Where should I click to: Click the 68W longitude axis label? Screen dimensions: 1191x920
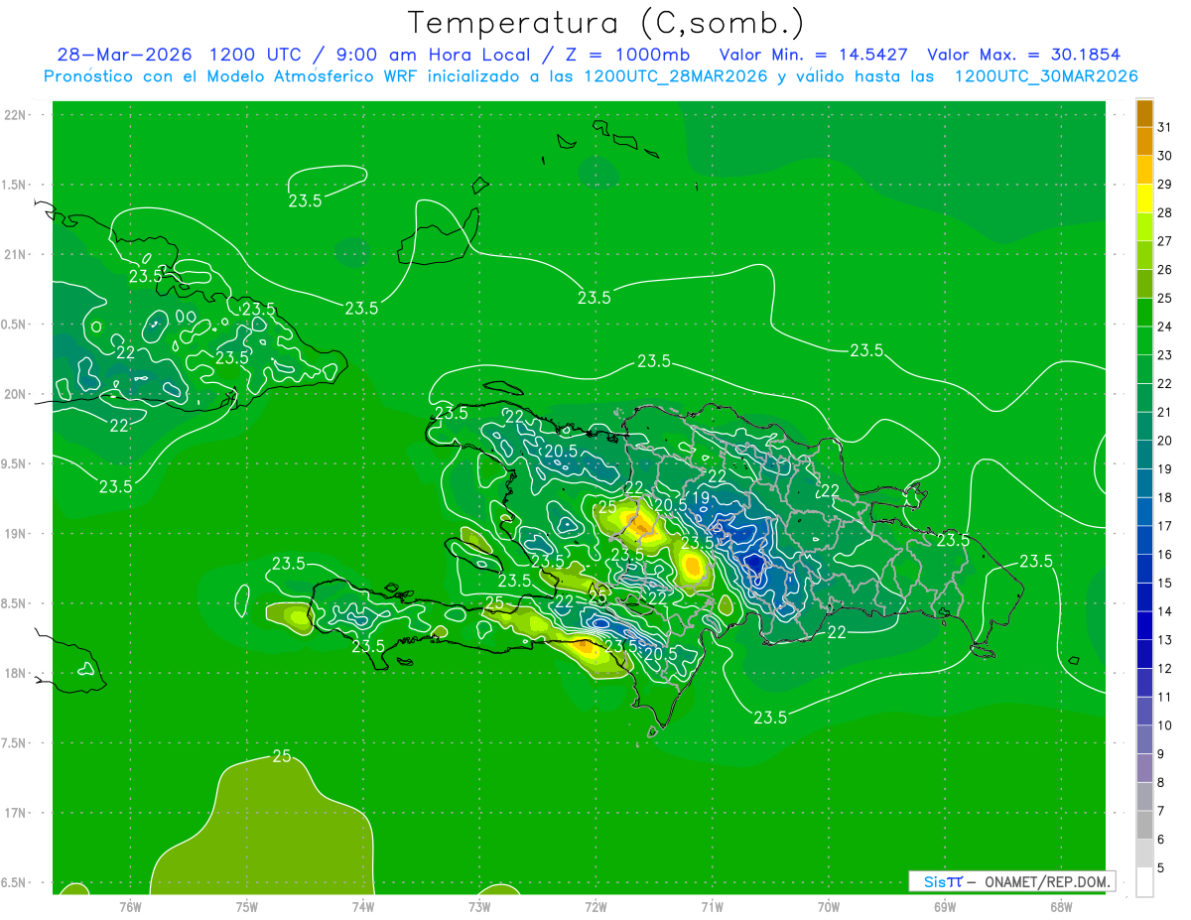pyautogui.click(x=1060, y=906)
